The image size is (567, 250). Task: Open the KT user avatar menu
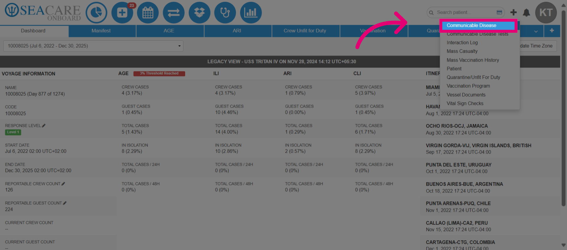click(x=546, y=13)
